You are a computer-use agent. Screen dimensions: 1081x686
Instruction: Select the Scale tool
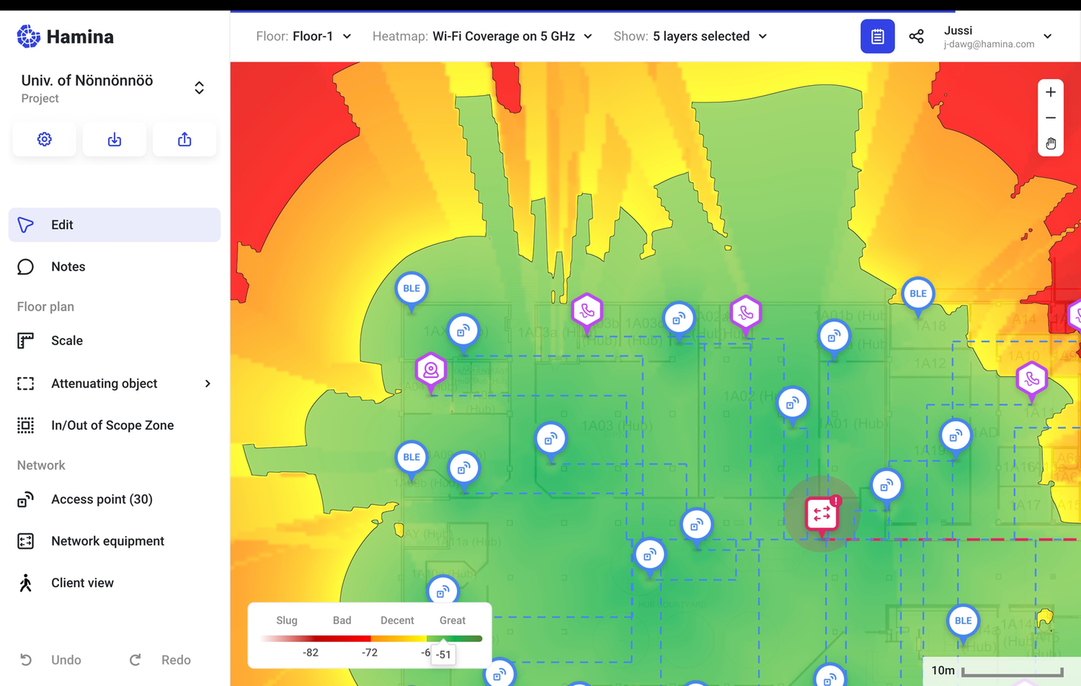coord(67,340)
